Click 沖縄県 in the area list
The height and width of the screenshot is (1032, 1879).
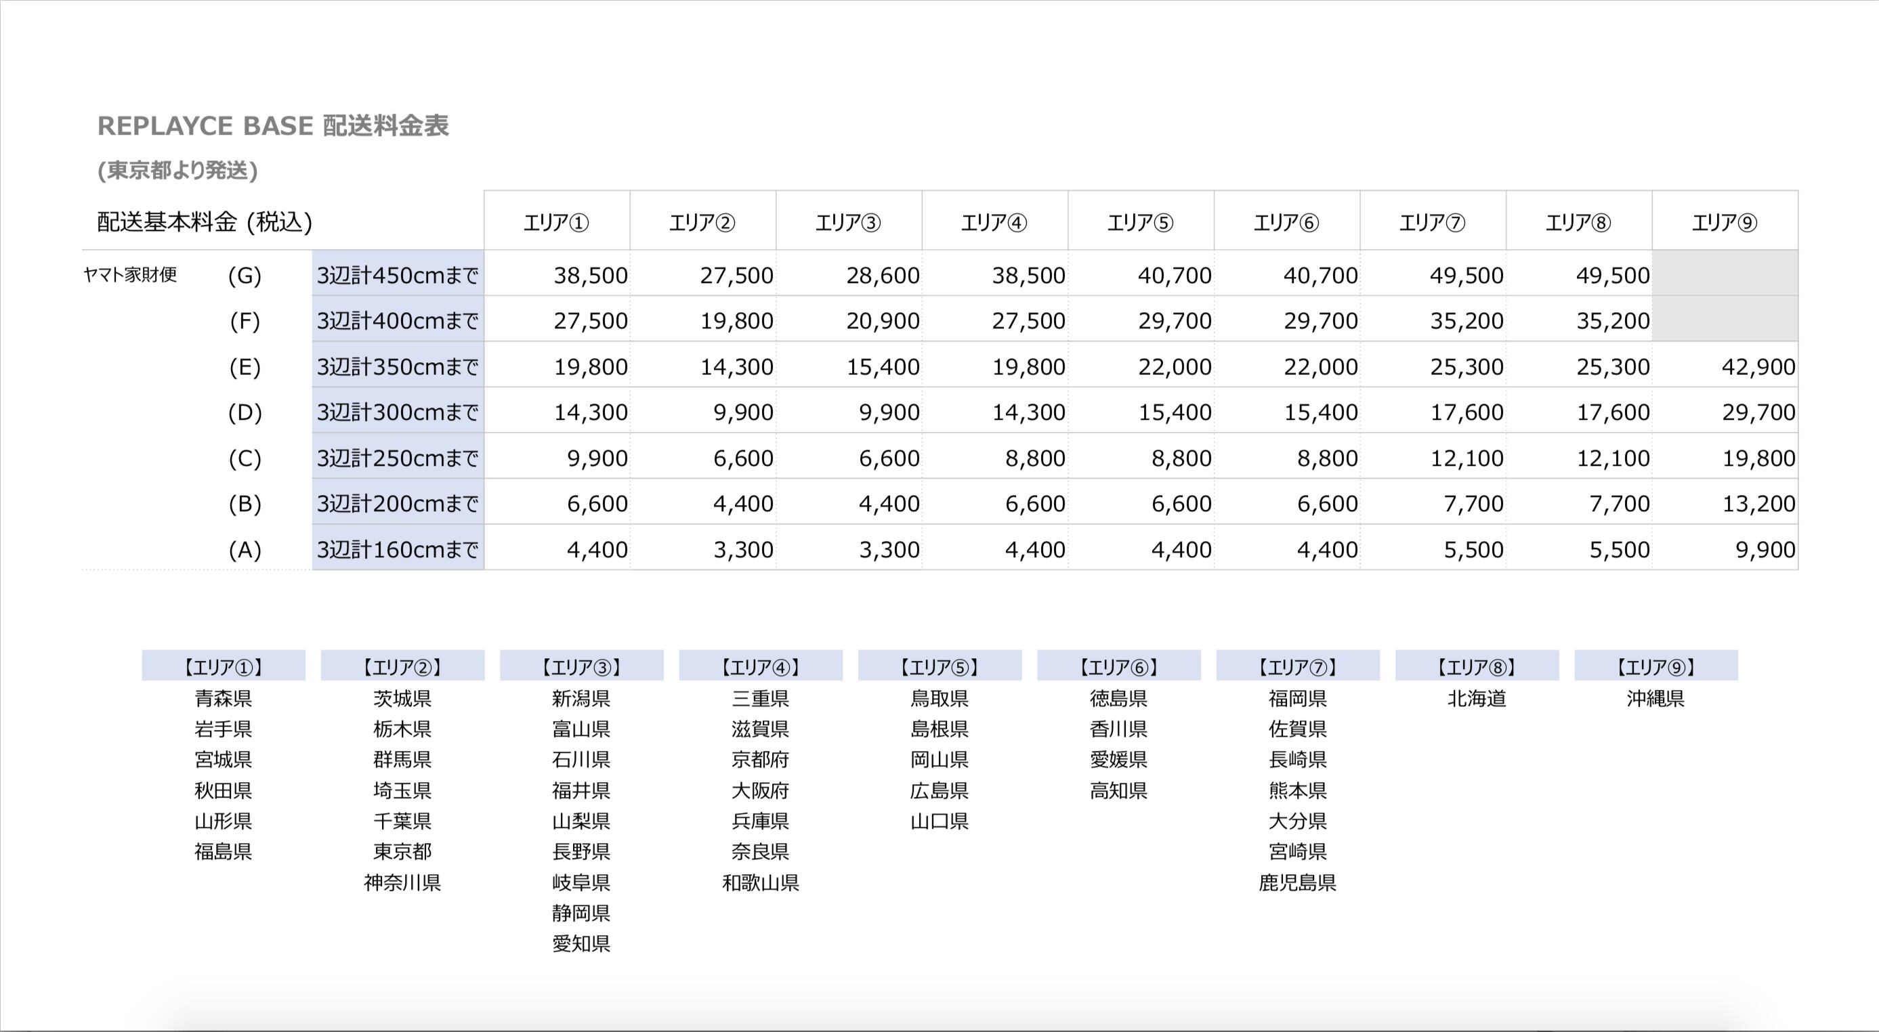[x=1655, y=699]
